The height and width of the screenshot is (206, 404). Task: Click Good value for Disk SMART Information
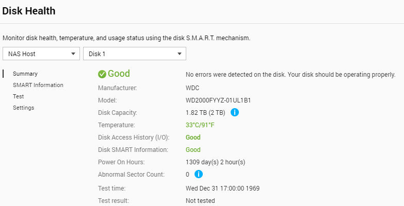[x=193, y=150]
